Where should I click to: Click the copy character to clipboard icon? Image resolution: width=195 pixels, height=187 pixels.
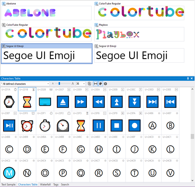89,84
